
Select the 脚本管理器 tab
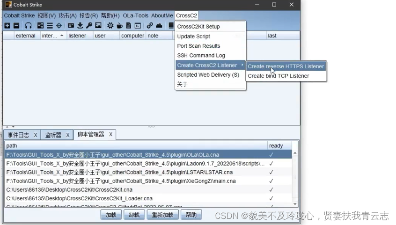click(x=91, y=135)
